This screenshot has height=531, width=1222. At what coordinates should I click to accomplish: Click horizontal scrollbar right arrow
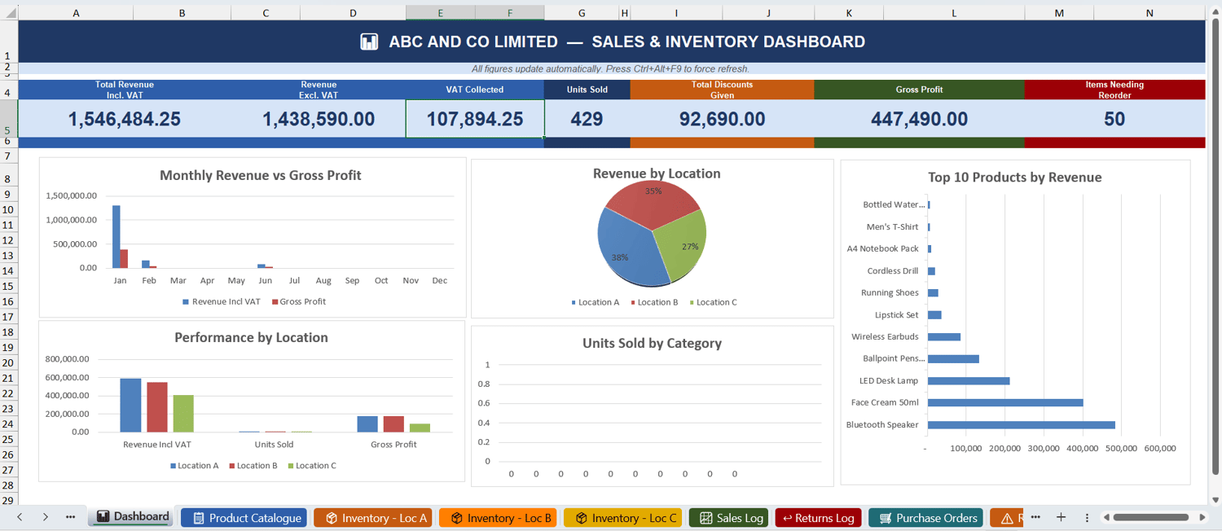1202,517
